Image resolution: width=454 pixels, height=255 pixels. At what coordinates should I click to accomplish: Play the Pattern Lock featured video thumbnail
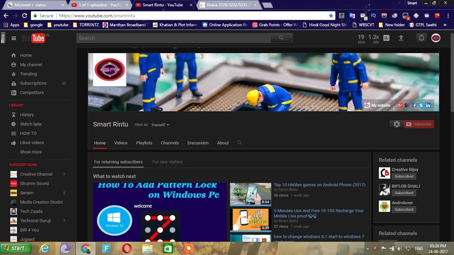coord(160,212)
